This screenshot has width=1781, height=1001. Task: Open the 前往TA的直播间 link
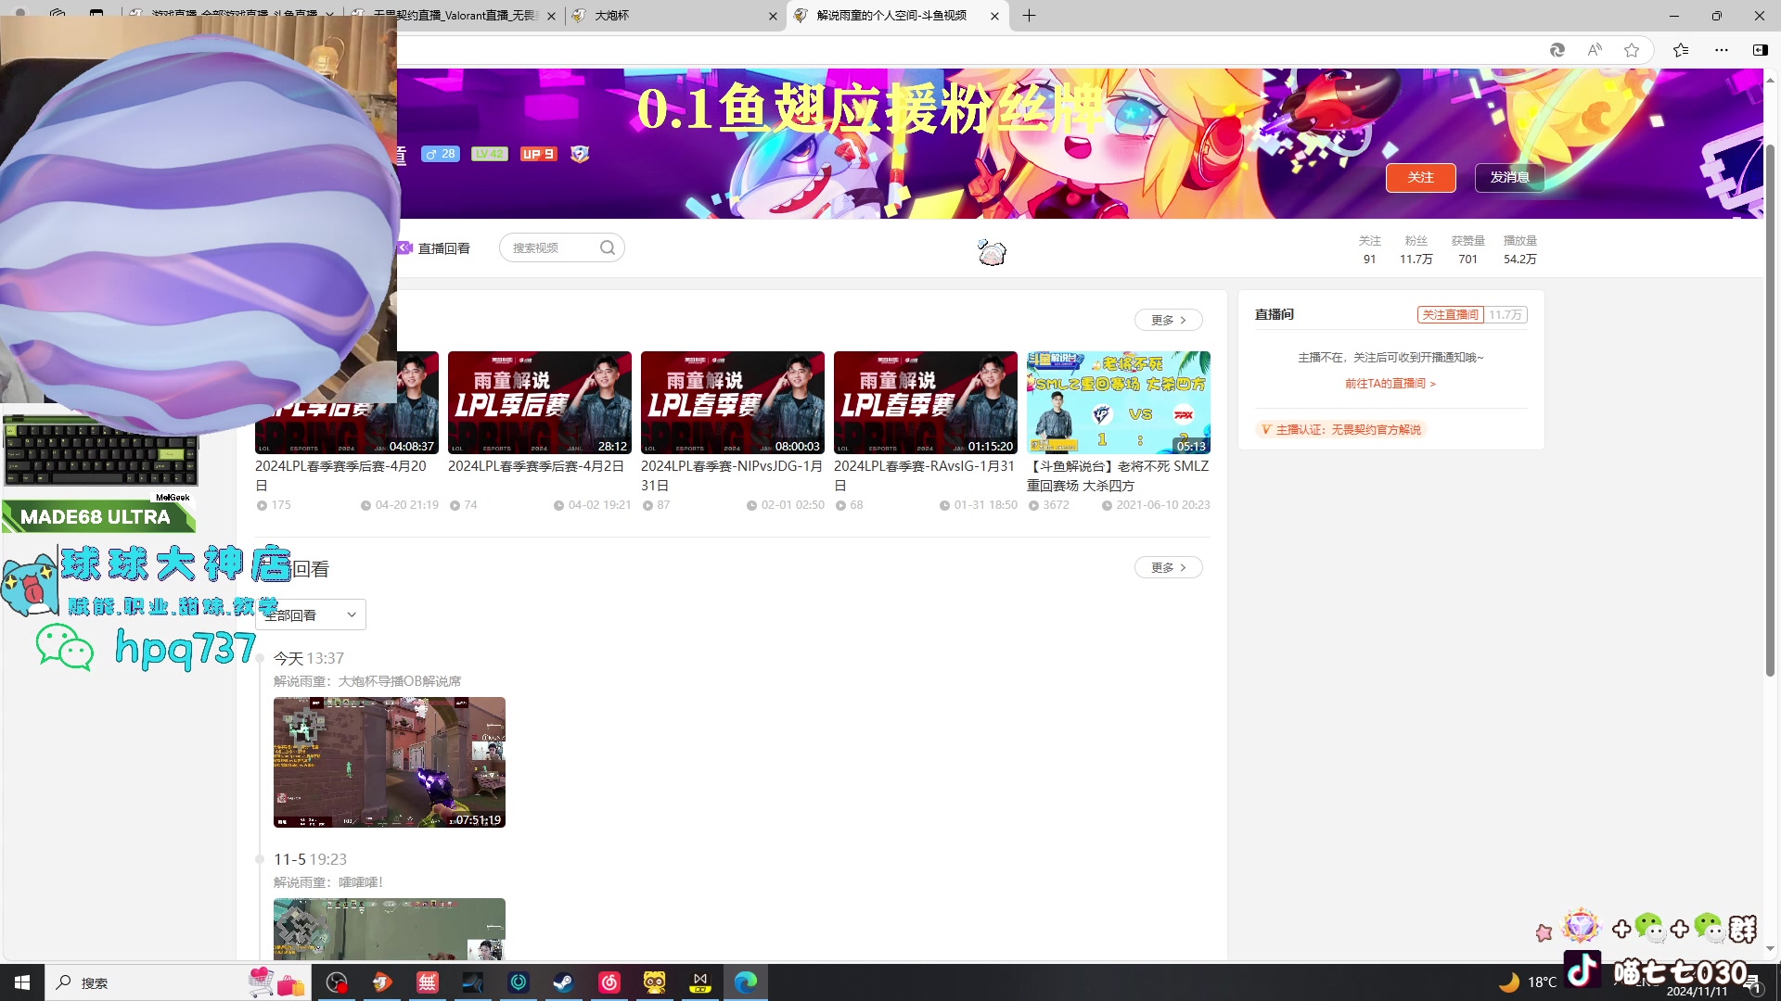click(x=1390, y=383)
